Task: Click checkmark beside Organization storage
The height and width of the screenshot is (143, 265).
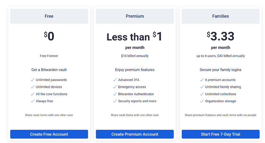Action: 202,101
